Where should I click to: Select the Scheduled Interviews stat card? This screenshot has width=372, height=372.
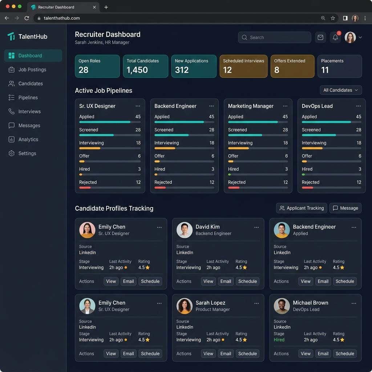243,66
